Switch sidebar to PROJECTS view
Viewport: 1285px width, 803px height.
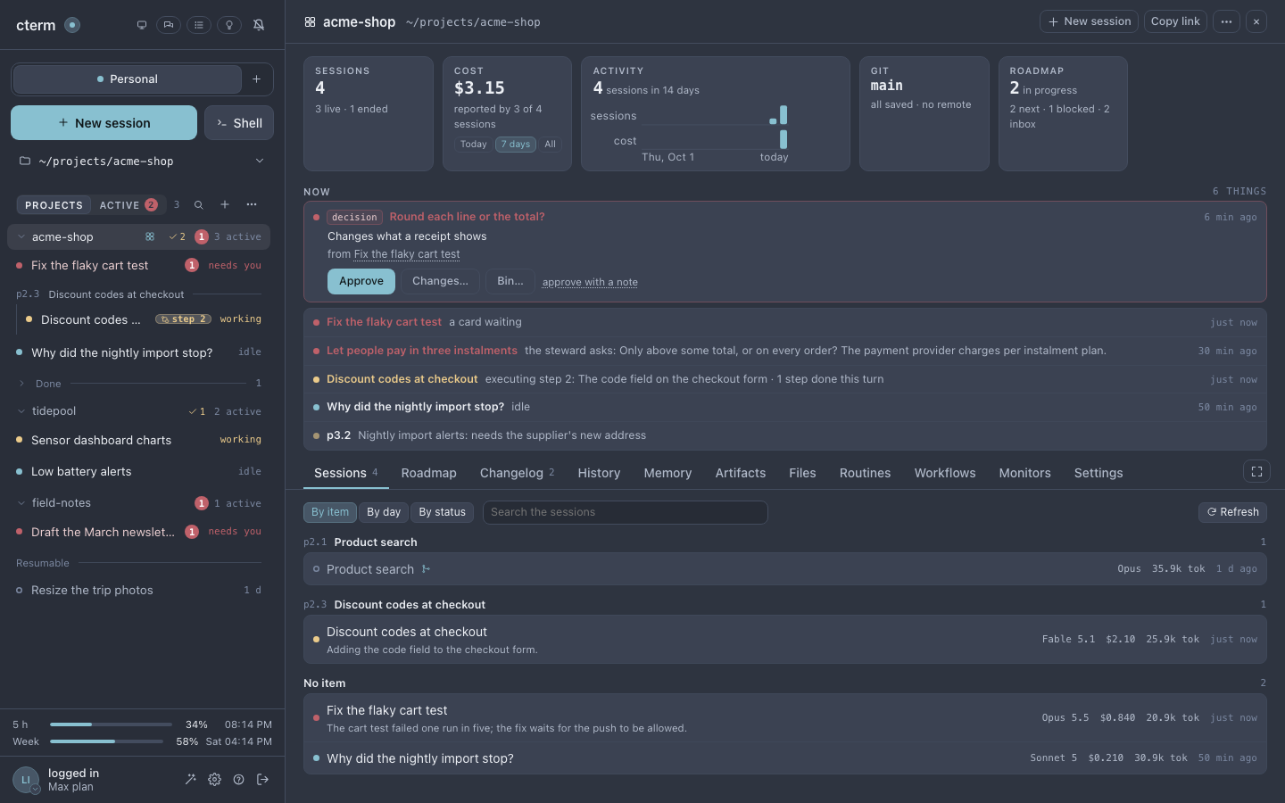[x=54, y=205]
